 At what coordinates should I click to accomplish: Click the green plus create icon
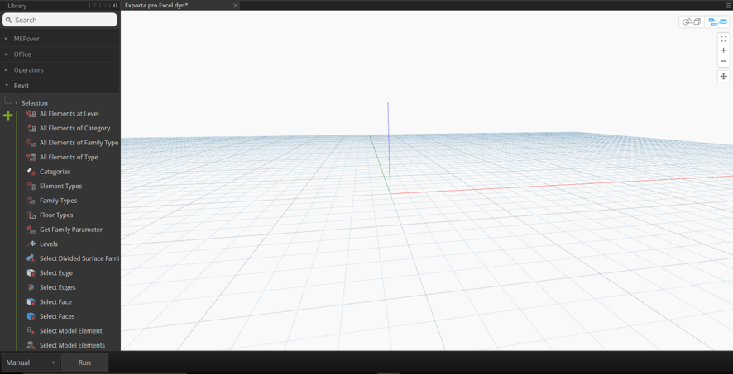[8, 116]
